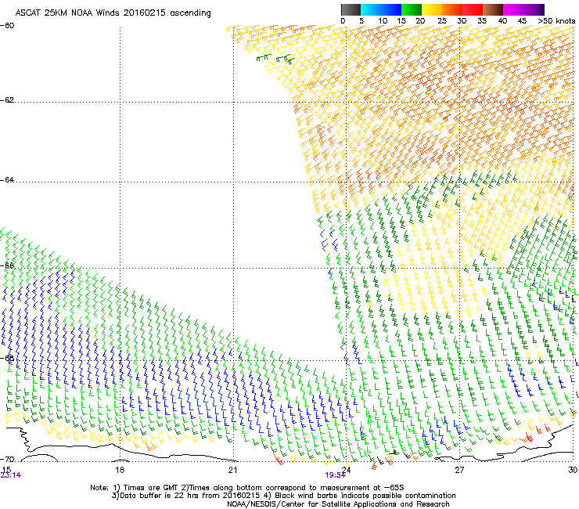This screenshot has width=579, height=509.
Task: Click the '45' label under the color legend
Action: pyautogui.click(x=522, y=21)
